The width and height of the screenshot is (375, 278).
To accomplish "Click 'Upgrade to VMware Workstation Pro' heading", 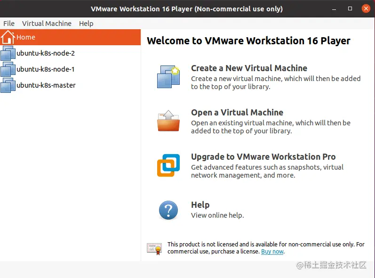I will (263, 157).
